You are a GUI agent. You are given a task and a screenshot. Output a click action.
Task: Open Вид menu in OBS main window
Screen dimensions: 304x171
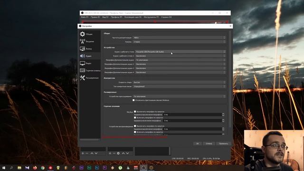click(x=105, y=17)
